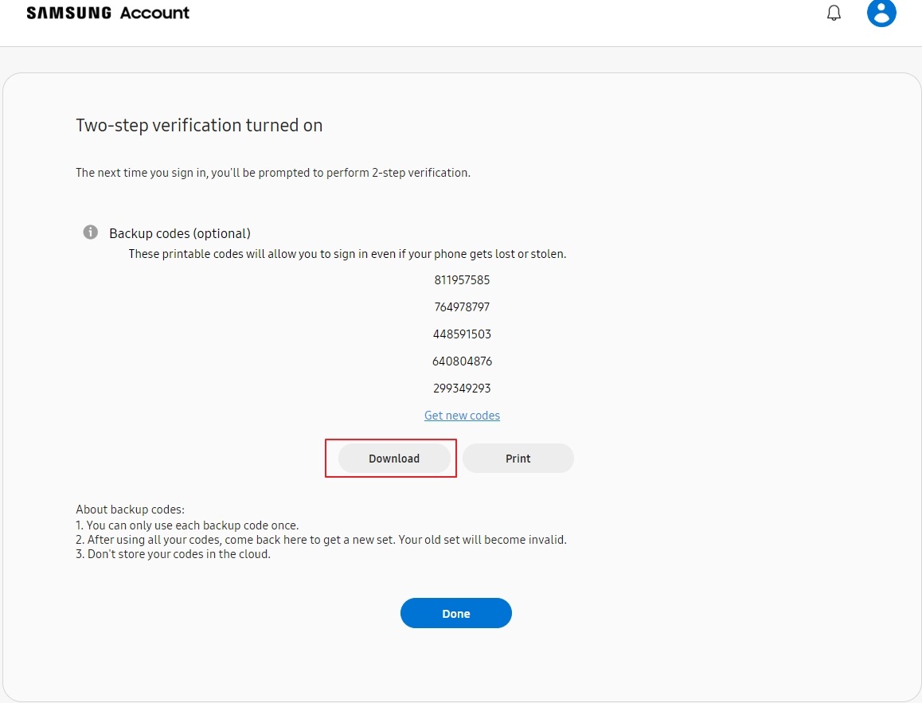Download the backup codes
The height and width of the screenshot is (703, 922).
coord(394,459)
